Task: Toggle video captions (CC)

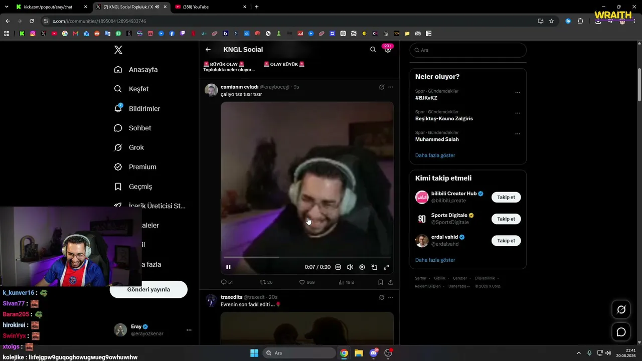Action: (338, 267)
